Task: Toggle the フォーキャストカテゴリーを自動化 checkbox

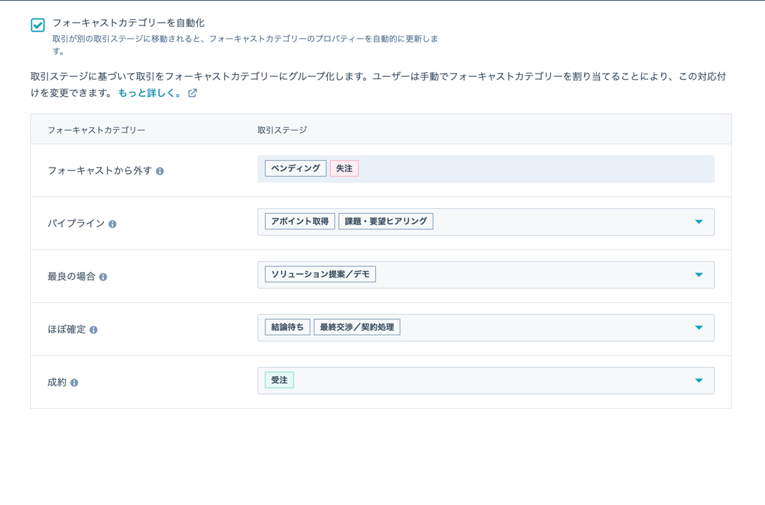Action: coord(38,25)
